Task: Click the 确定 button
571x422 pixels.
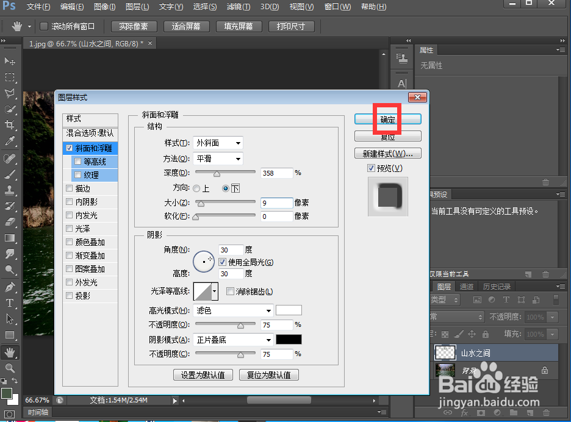Action: pos(388,120)
